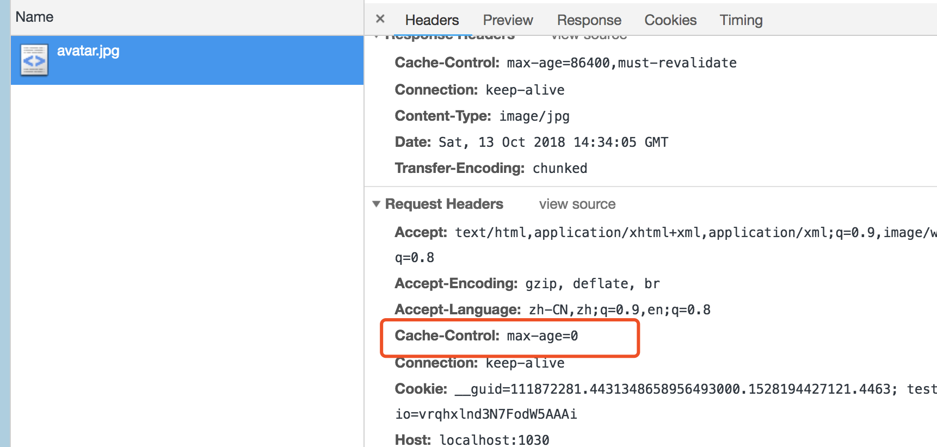The height and width of the screenshot is (447, 937).
Task: Go to the Cookies tab
Action: tap(670, 20)
